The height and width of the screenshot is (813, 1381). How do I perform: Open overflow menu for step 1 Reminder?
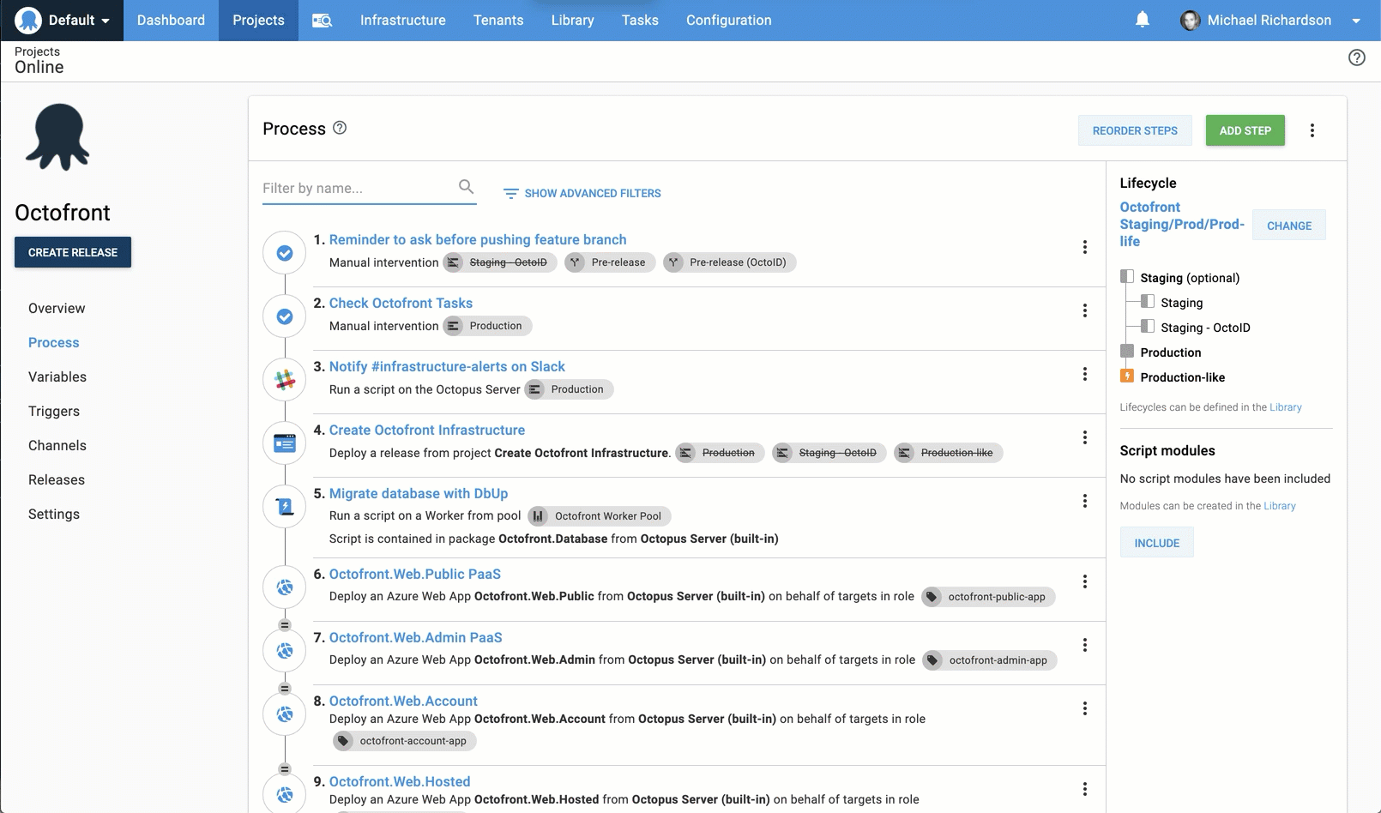point(1085,247)
